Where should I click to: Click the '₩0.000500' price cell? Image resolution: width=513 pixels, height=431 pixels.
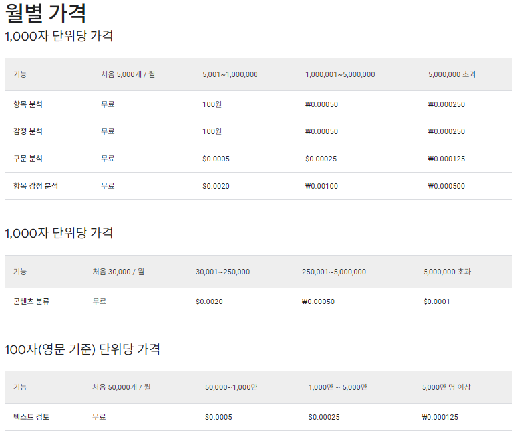pyautogui.click(x=446, y=186)
